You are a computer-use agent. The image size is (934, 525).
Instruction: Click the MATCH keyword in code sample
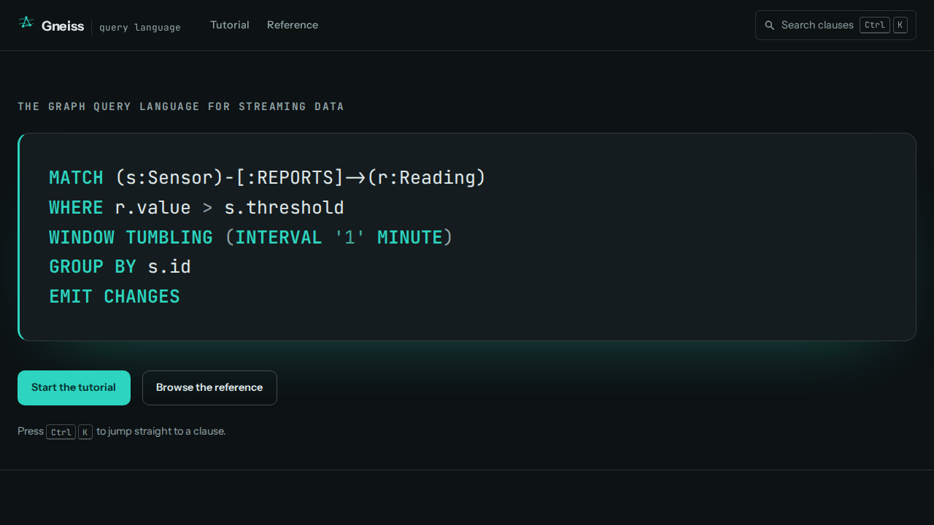(x=76, y=178)
